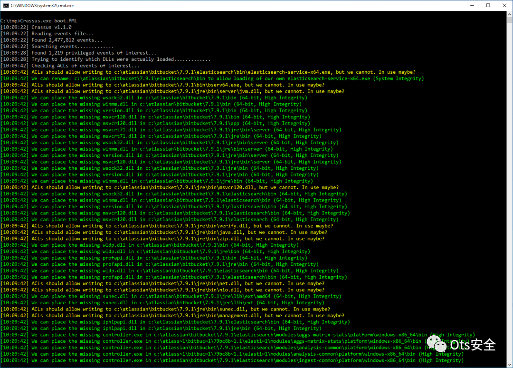Click the ACLs line for jvm.dll

(172, 91)
